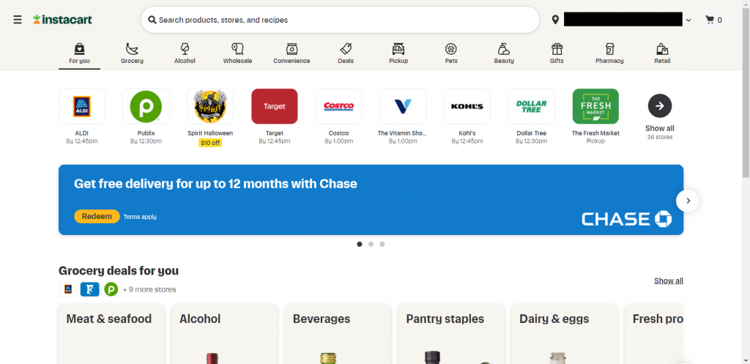
Task: Open the Dollar Tree store
Action: tap(532, 106)
